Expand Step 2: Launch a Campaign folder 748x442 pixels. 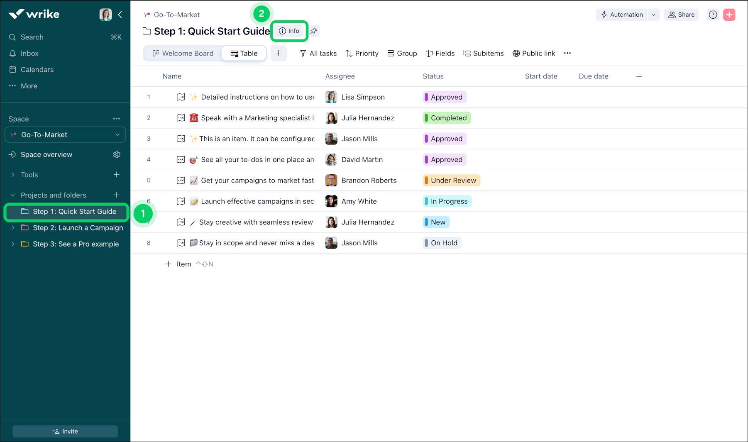13,227
